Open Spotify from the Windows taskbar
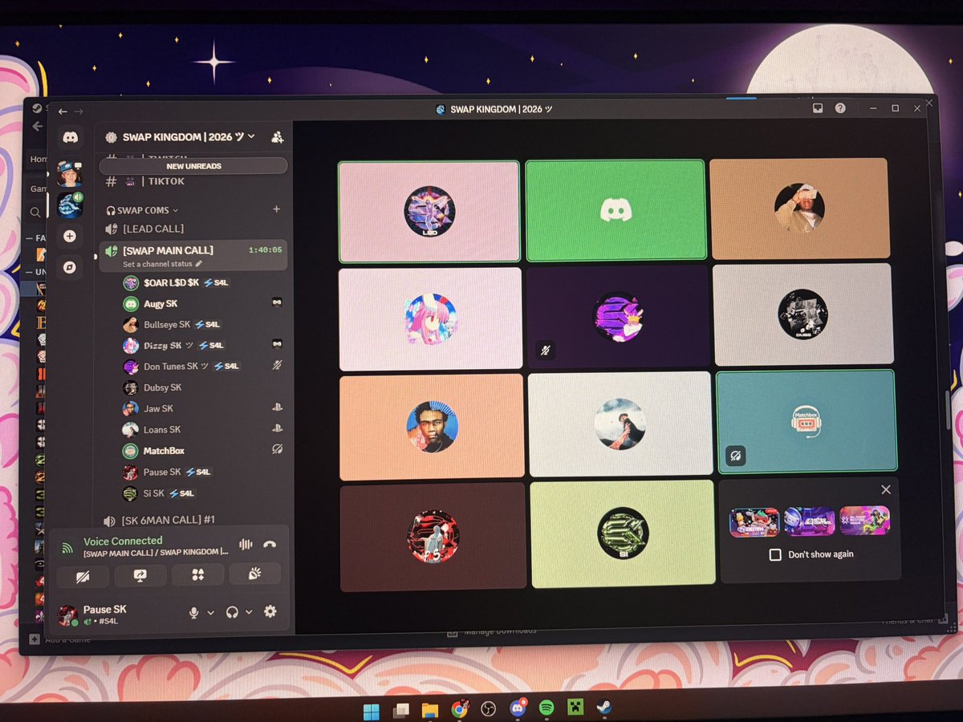This screenshot has height=722, width=963. point(547,708)
